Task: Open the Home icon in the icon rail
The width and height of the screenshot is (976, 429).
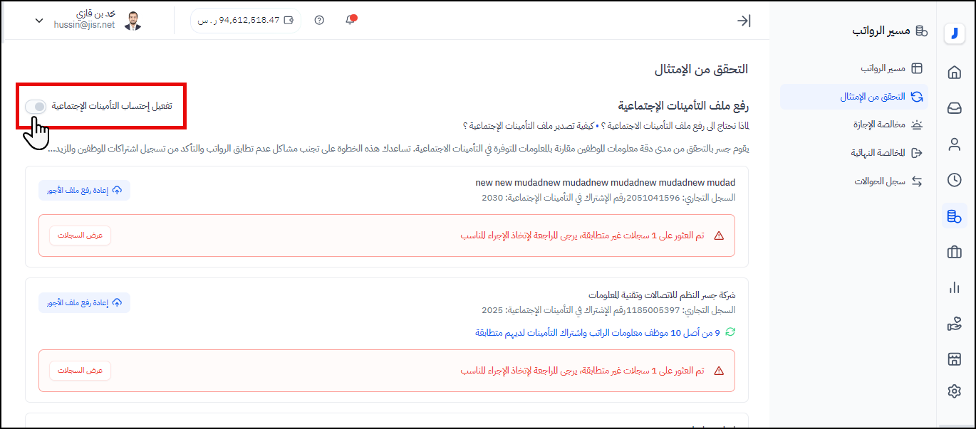Action: [954, 73]
